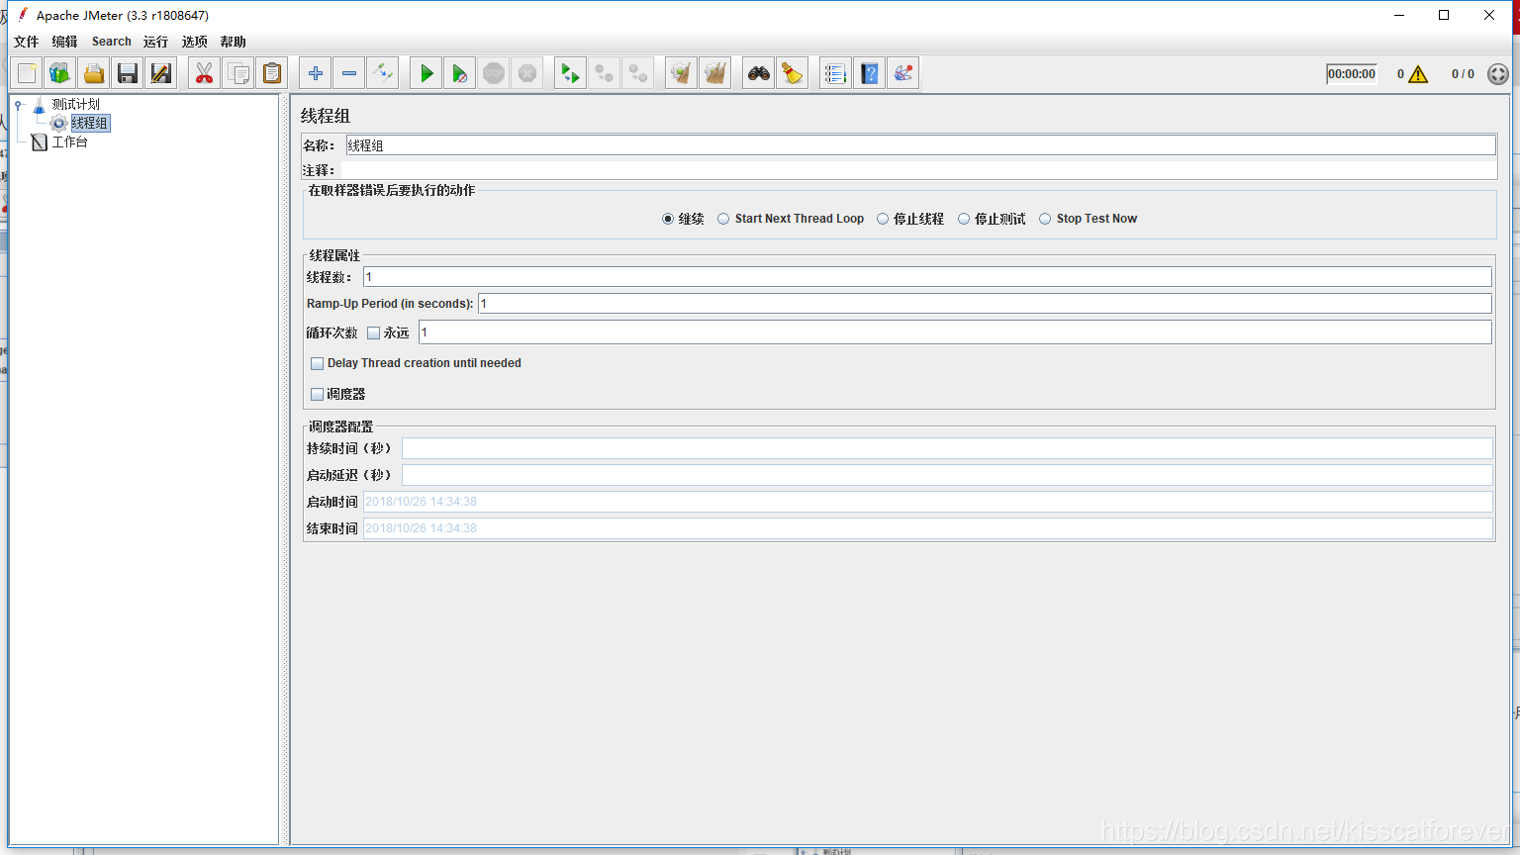Select the Stop Test Now option
The height and width of the screenshot is (855, 1520).
[x=1089, y=219]
